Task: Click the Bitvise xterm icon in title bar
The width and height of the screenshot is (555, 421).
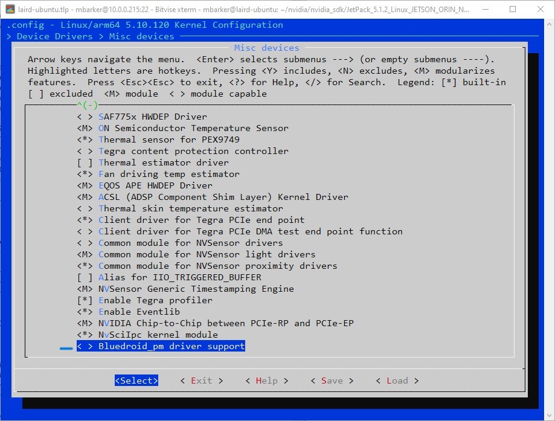Action: coord(10,9)
